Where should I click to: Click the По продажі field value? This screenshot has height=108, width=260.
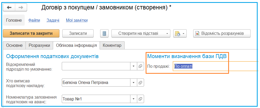183,66
